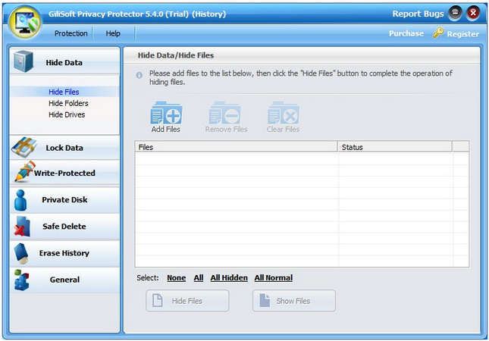Open the Private Disk section
Viewport: 489px width, 341px height.
[64, 200]
